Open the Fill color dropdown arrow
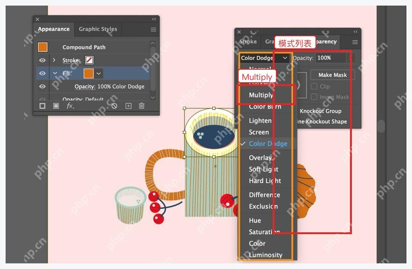The image size is (412, 269). (x=98, y=73)
